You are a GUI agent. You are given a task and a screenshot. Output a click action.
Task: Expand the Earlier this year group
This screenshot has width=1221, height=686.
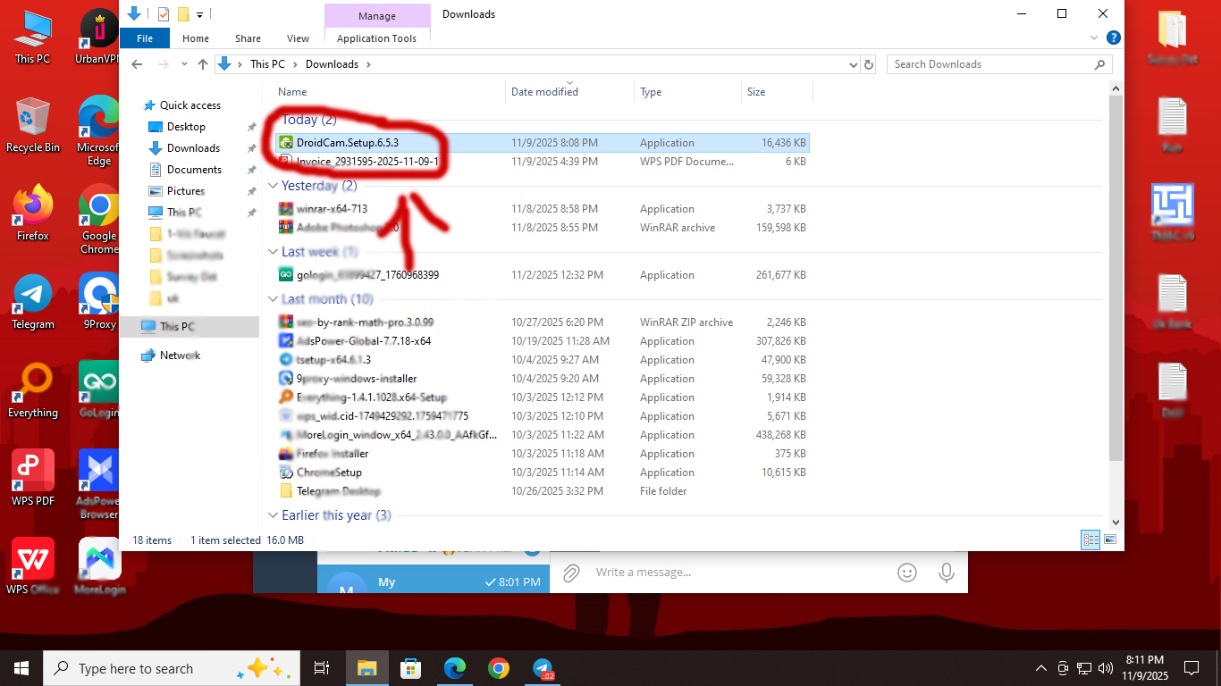coord(274,515)
